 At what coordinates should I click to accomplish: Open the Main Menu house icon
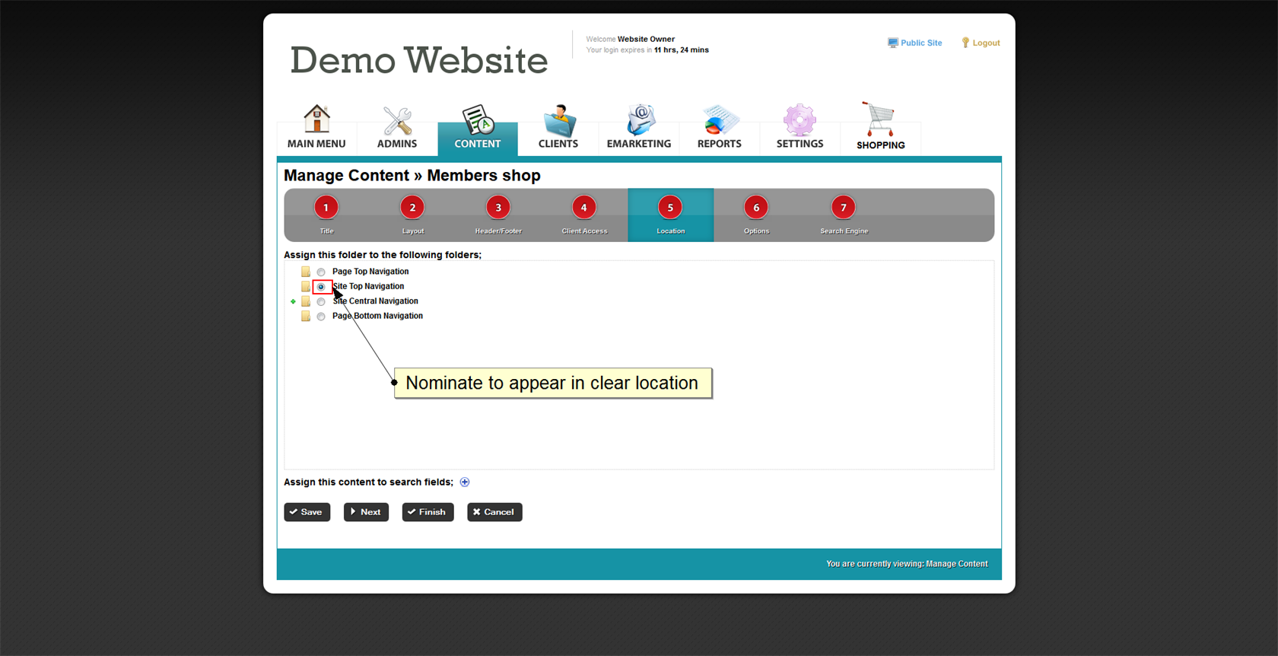click(x=316, y=120)
